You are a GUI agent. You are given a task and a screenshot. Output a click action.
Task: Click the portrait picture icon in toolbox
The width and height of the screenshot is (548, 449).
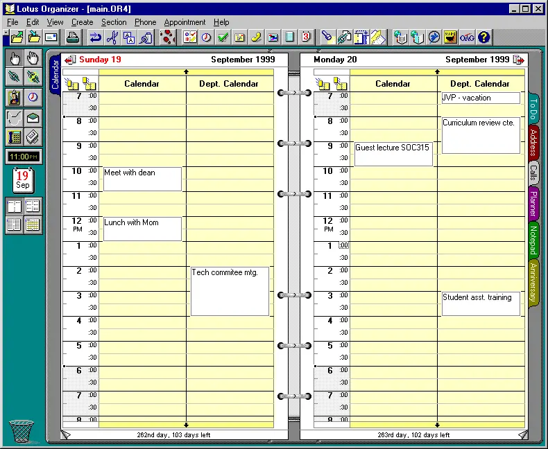(x=15, y=98)
